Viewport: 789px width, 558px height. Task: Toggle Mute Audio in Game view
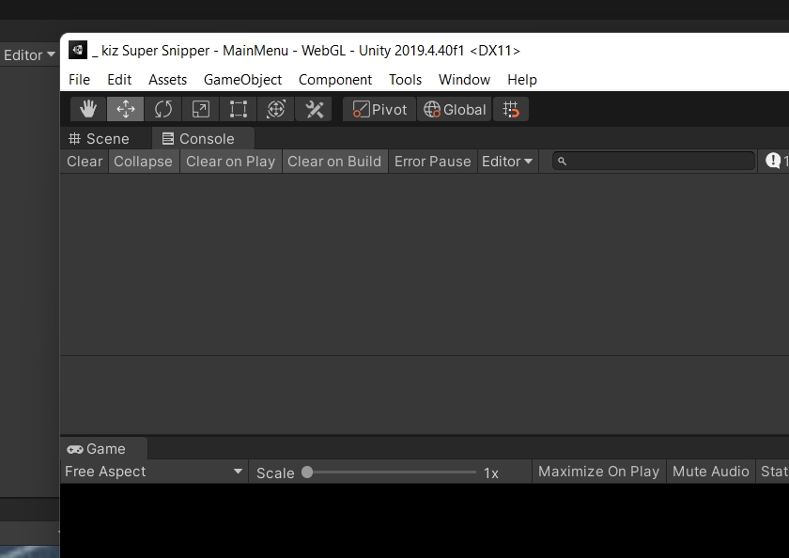point(710,472)
